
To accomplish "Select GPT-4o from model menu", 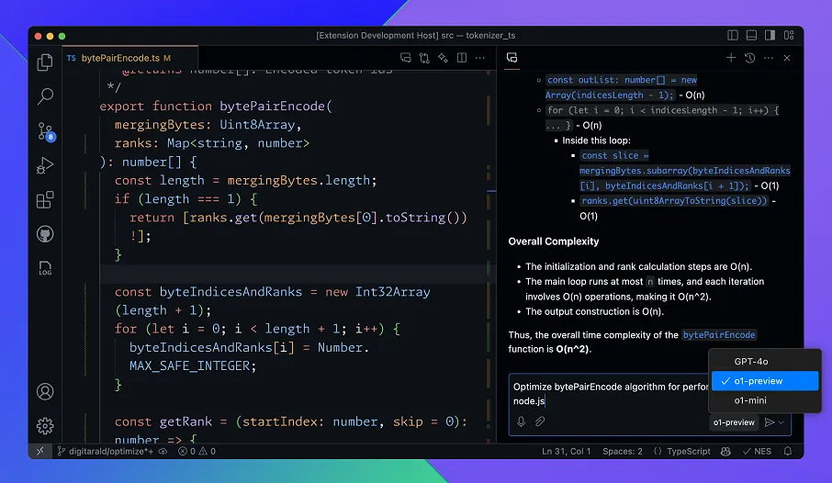I will [x=765, y=362].
